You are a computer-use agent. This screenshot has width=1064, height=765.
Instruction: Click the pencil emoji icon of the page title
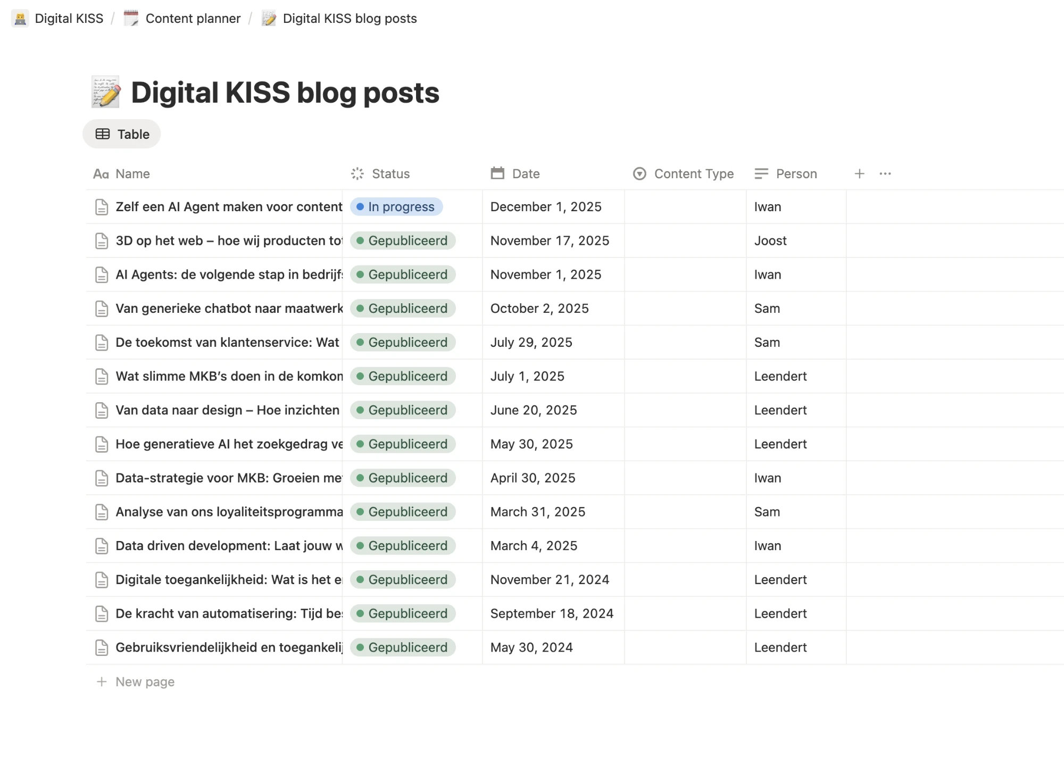point(105,93)
